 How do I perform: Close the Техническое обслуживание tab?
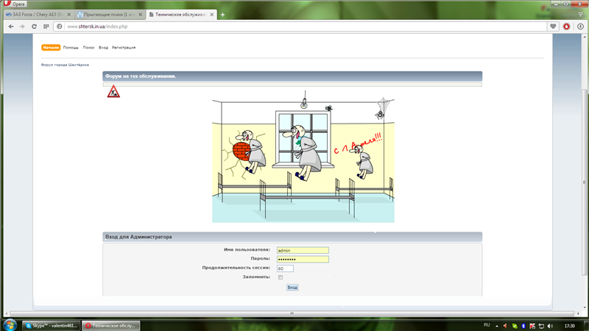tap(212, 15)
